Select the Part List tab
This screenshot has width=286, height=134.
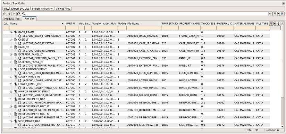click(30, 19)
